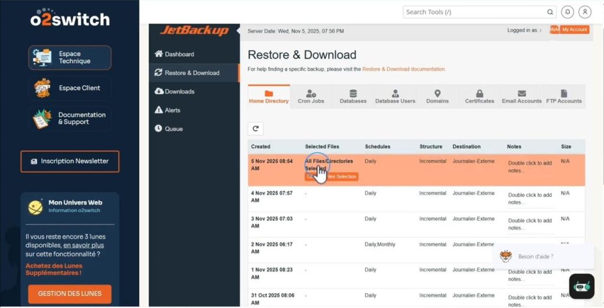The width and height of the screenshot is (604, 308).
Task: Click the Created column header
Action: click(261, 147)
